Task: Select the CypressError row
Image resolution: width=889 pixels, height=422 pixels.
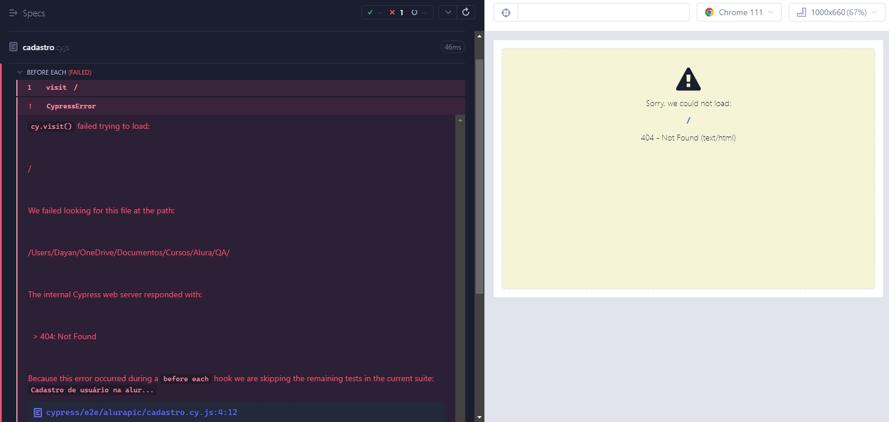Action: (241, 106)
